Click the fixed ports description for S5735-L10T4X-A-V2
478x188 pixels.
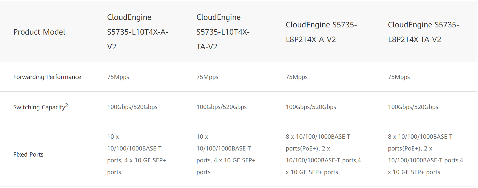[136, 155]
